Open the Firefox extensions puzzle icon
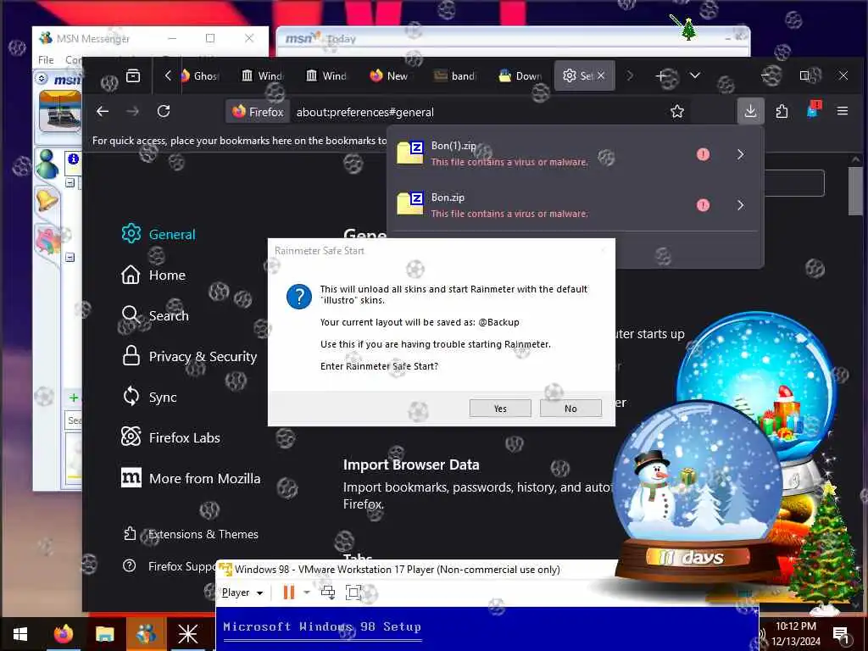Image resolution: width=868 pixels, height=651 pixels. click(782, 111)
